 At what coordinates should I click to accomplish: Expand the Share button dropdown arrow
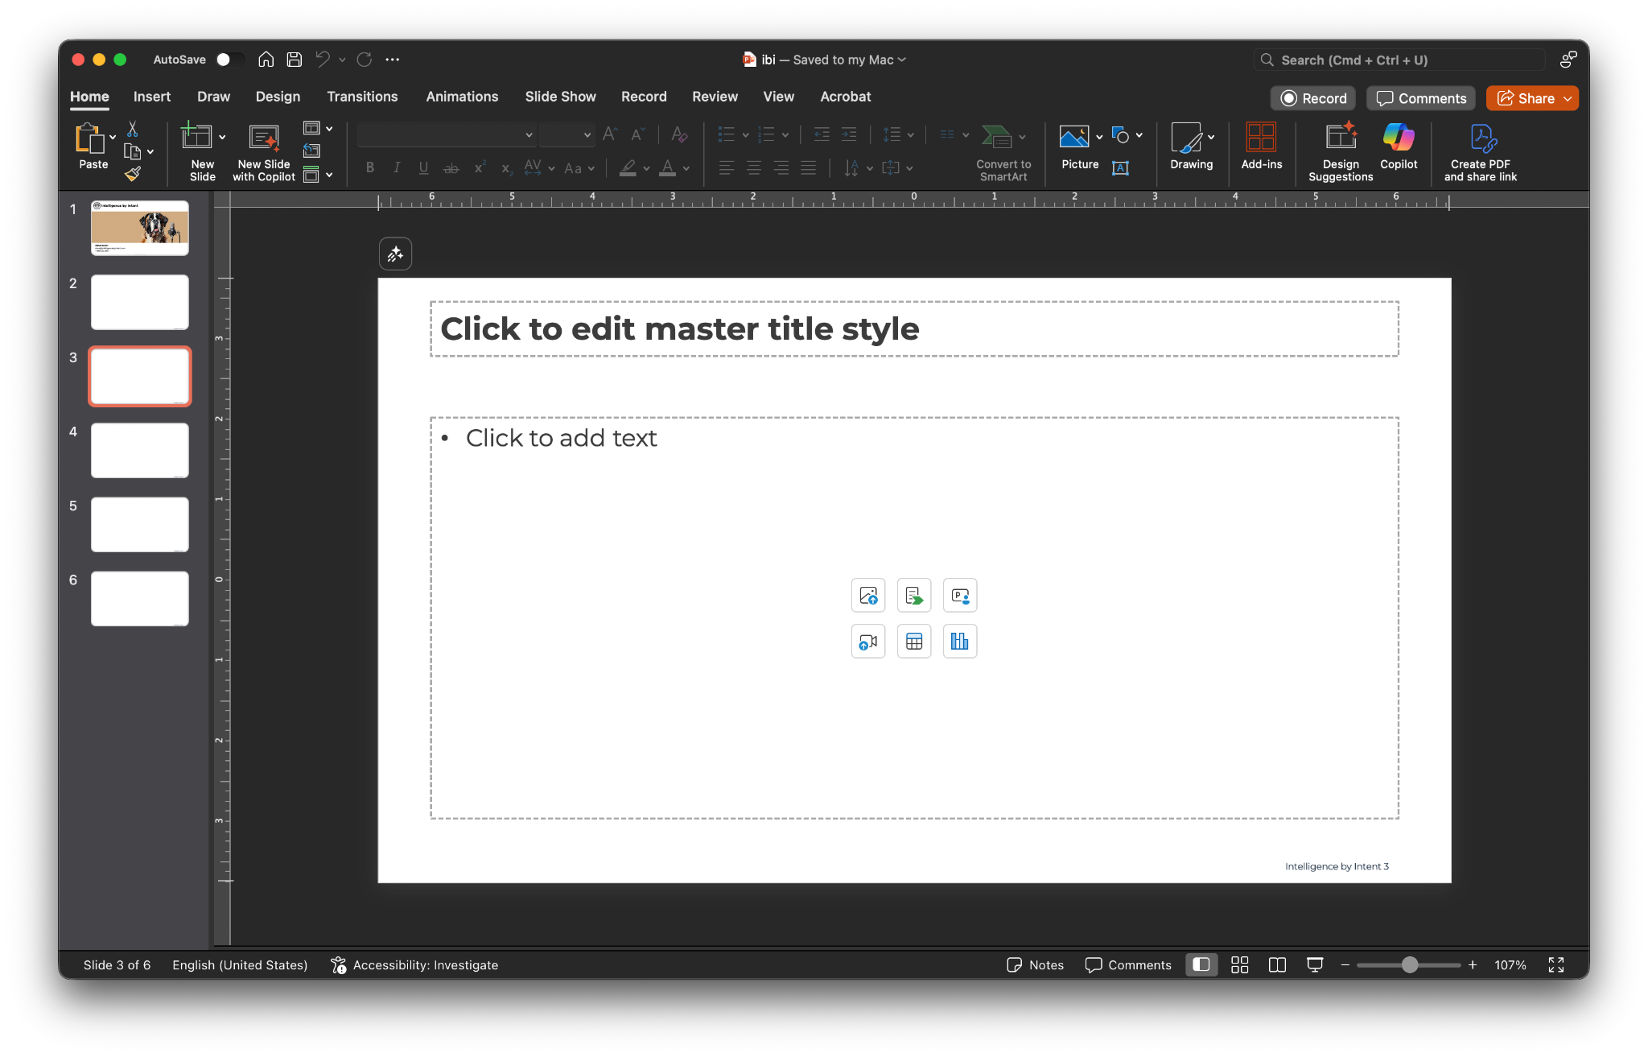tap(1568, 98)
